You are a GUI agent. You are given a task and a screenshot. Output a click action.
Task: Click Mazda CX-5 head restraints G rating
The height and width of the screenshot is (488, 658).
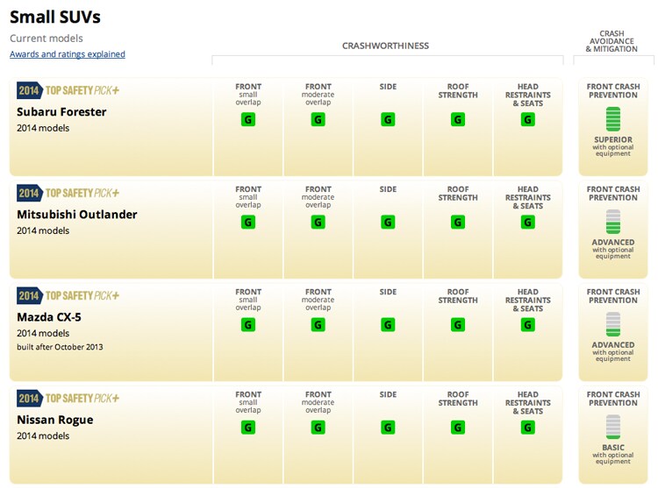(x=528, y=325)
